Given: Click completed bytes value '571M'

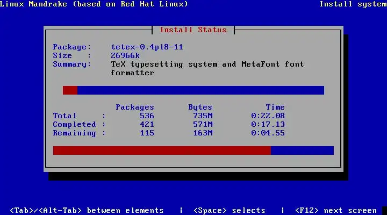Looking at the screenshot, I should (x=203, y=124).
